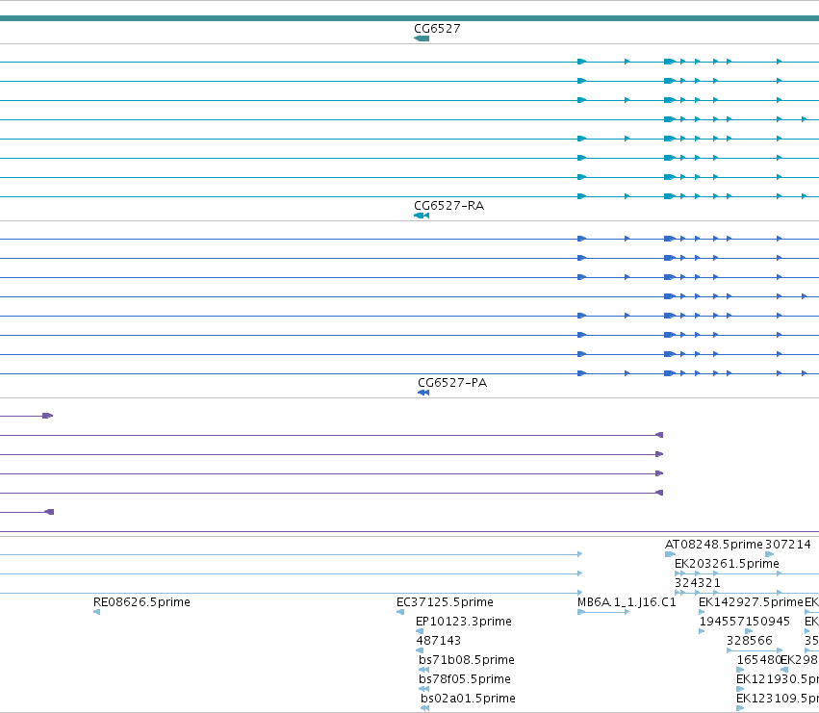
Task: Select the blue arrow glyph beneath the CG6527-PA label
Action: tap(423, 393)
